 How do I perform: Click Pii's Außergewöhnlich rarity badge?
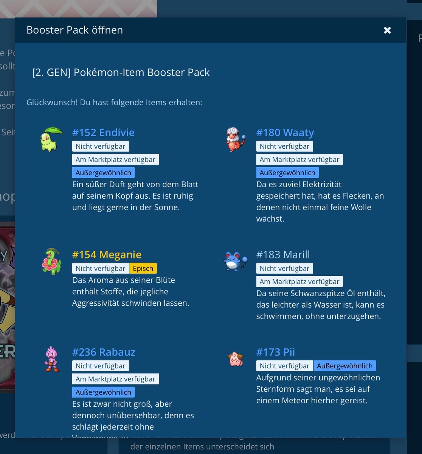point(344,366)
